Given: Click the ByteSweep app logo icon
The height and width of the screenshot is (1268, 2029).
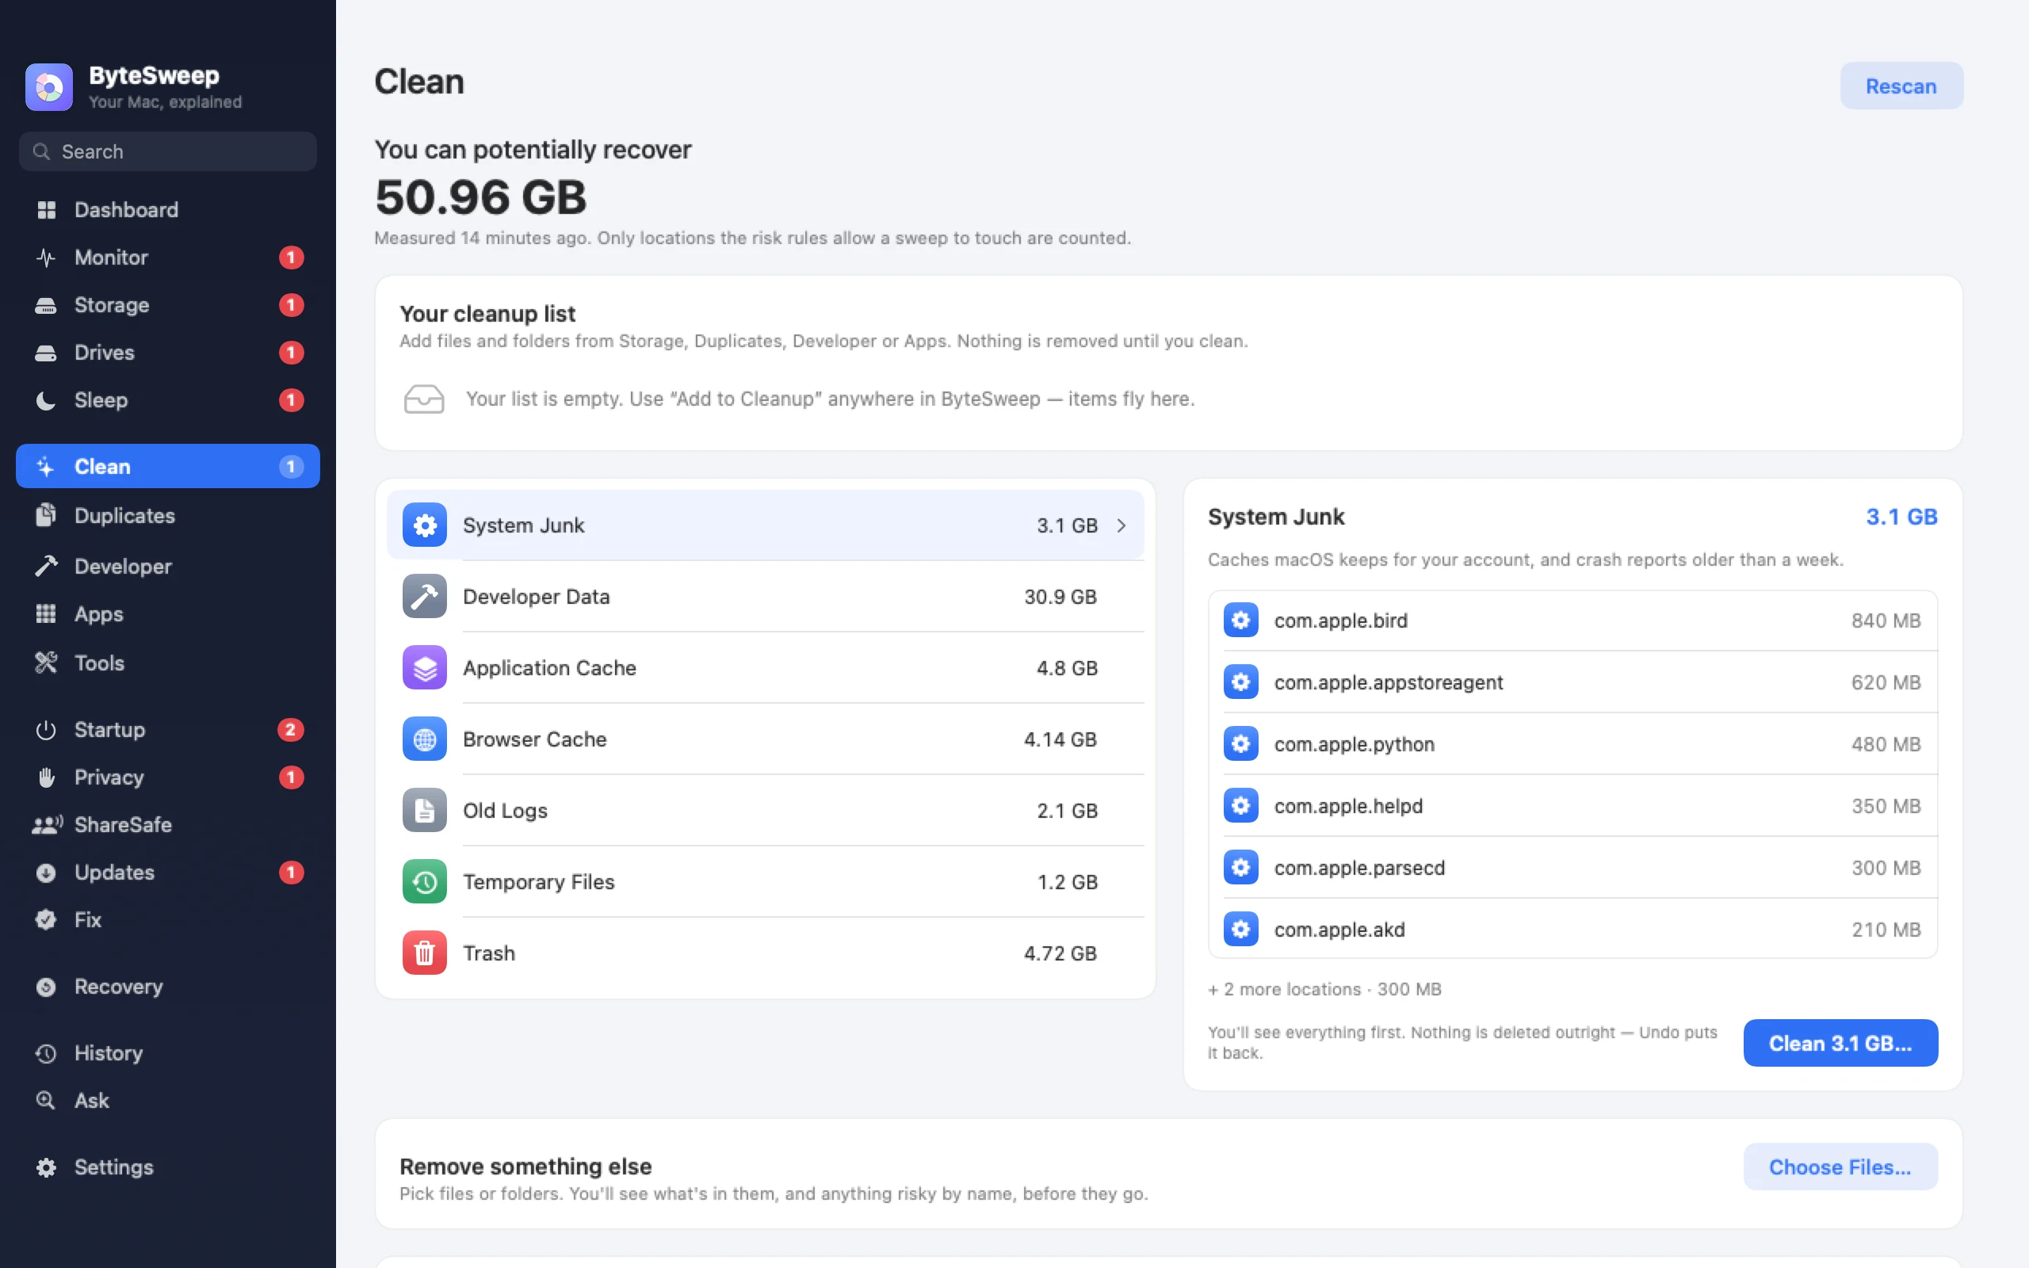Looking at the screenshot, I should pyautogui.click(x=48, y=87).
